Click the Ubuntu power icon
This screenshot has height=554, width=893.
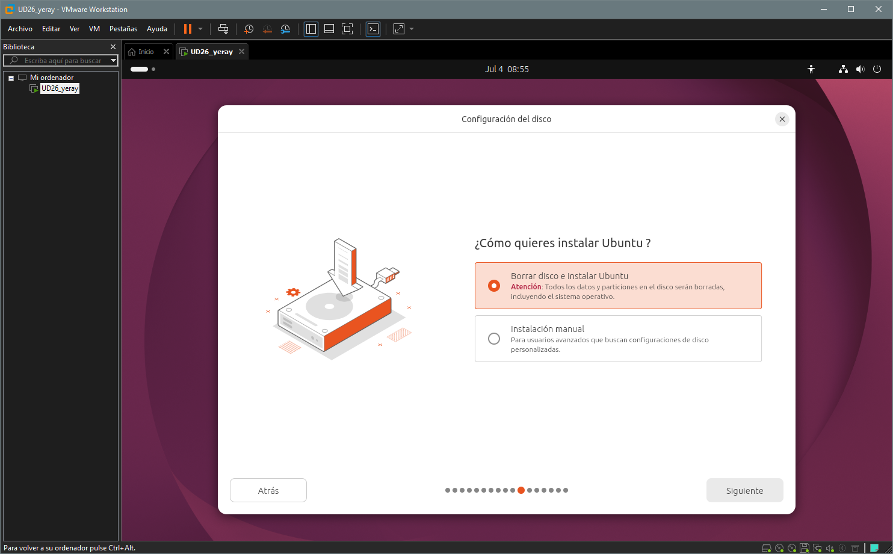click(877, 69)
